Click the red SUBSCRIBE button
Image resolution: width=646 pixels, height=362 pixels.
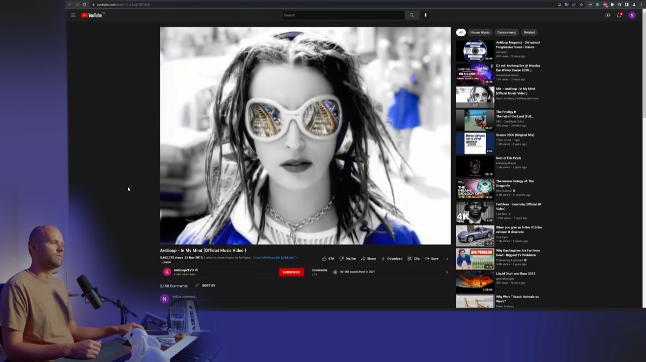pyautogui.click(x=291, y=272)
